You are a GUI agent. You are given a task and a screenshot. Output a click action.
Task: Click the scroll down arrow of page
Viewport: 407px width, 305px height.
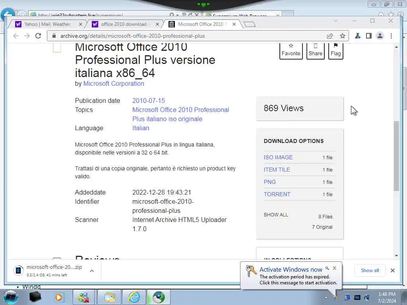pyautogui.click(x=396, y=256)
